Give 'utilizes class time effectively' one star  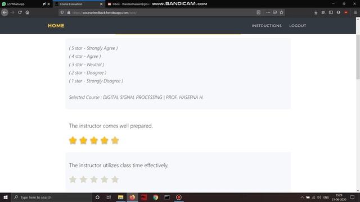coord(73,180)
